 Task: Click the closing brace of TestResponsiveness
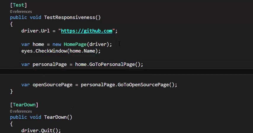[12, 91]
